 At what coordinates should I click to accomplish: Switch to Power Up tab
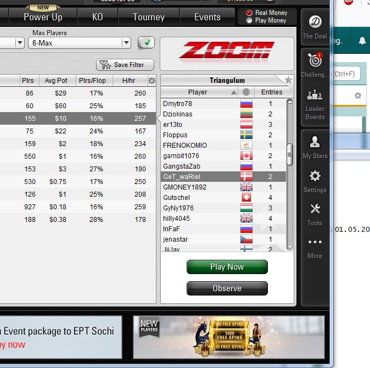(x=43, y=17)
